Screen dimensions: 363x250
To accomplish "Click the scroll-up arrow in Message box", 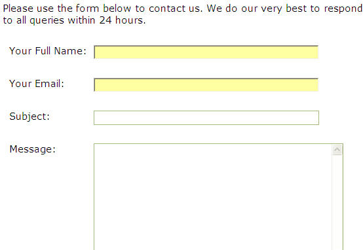I will coord(337,150).
